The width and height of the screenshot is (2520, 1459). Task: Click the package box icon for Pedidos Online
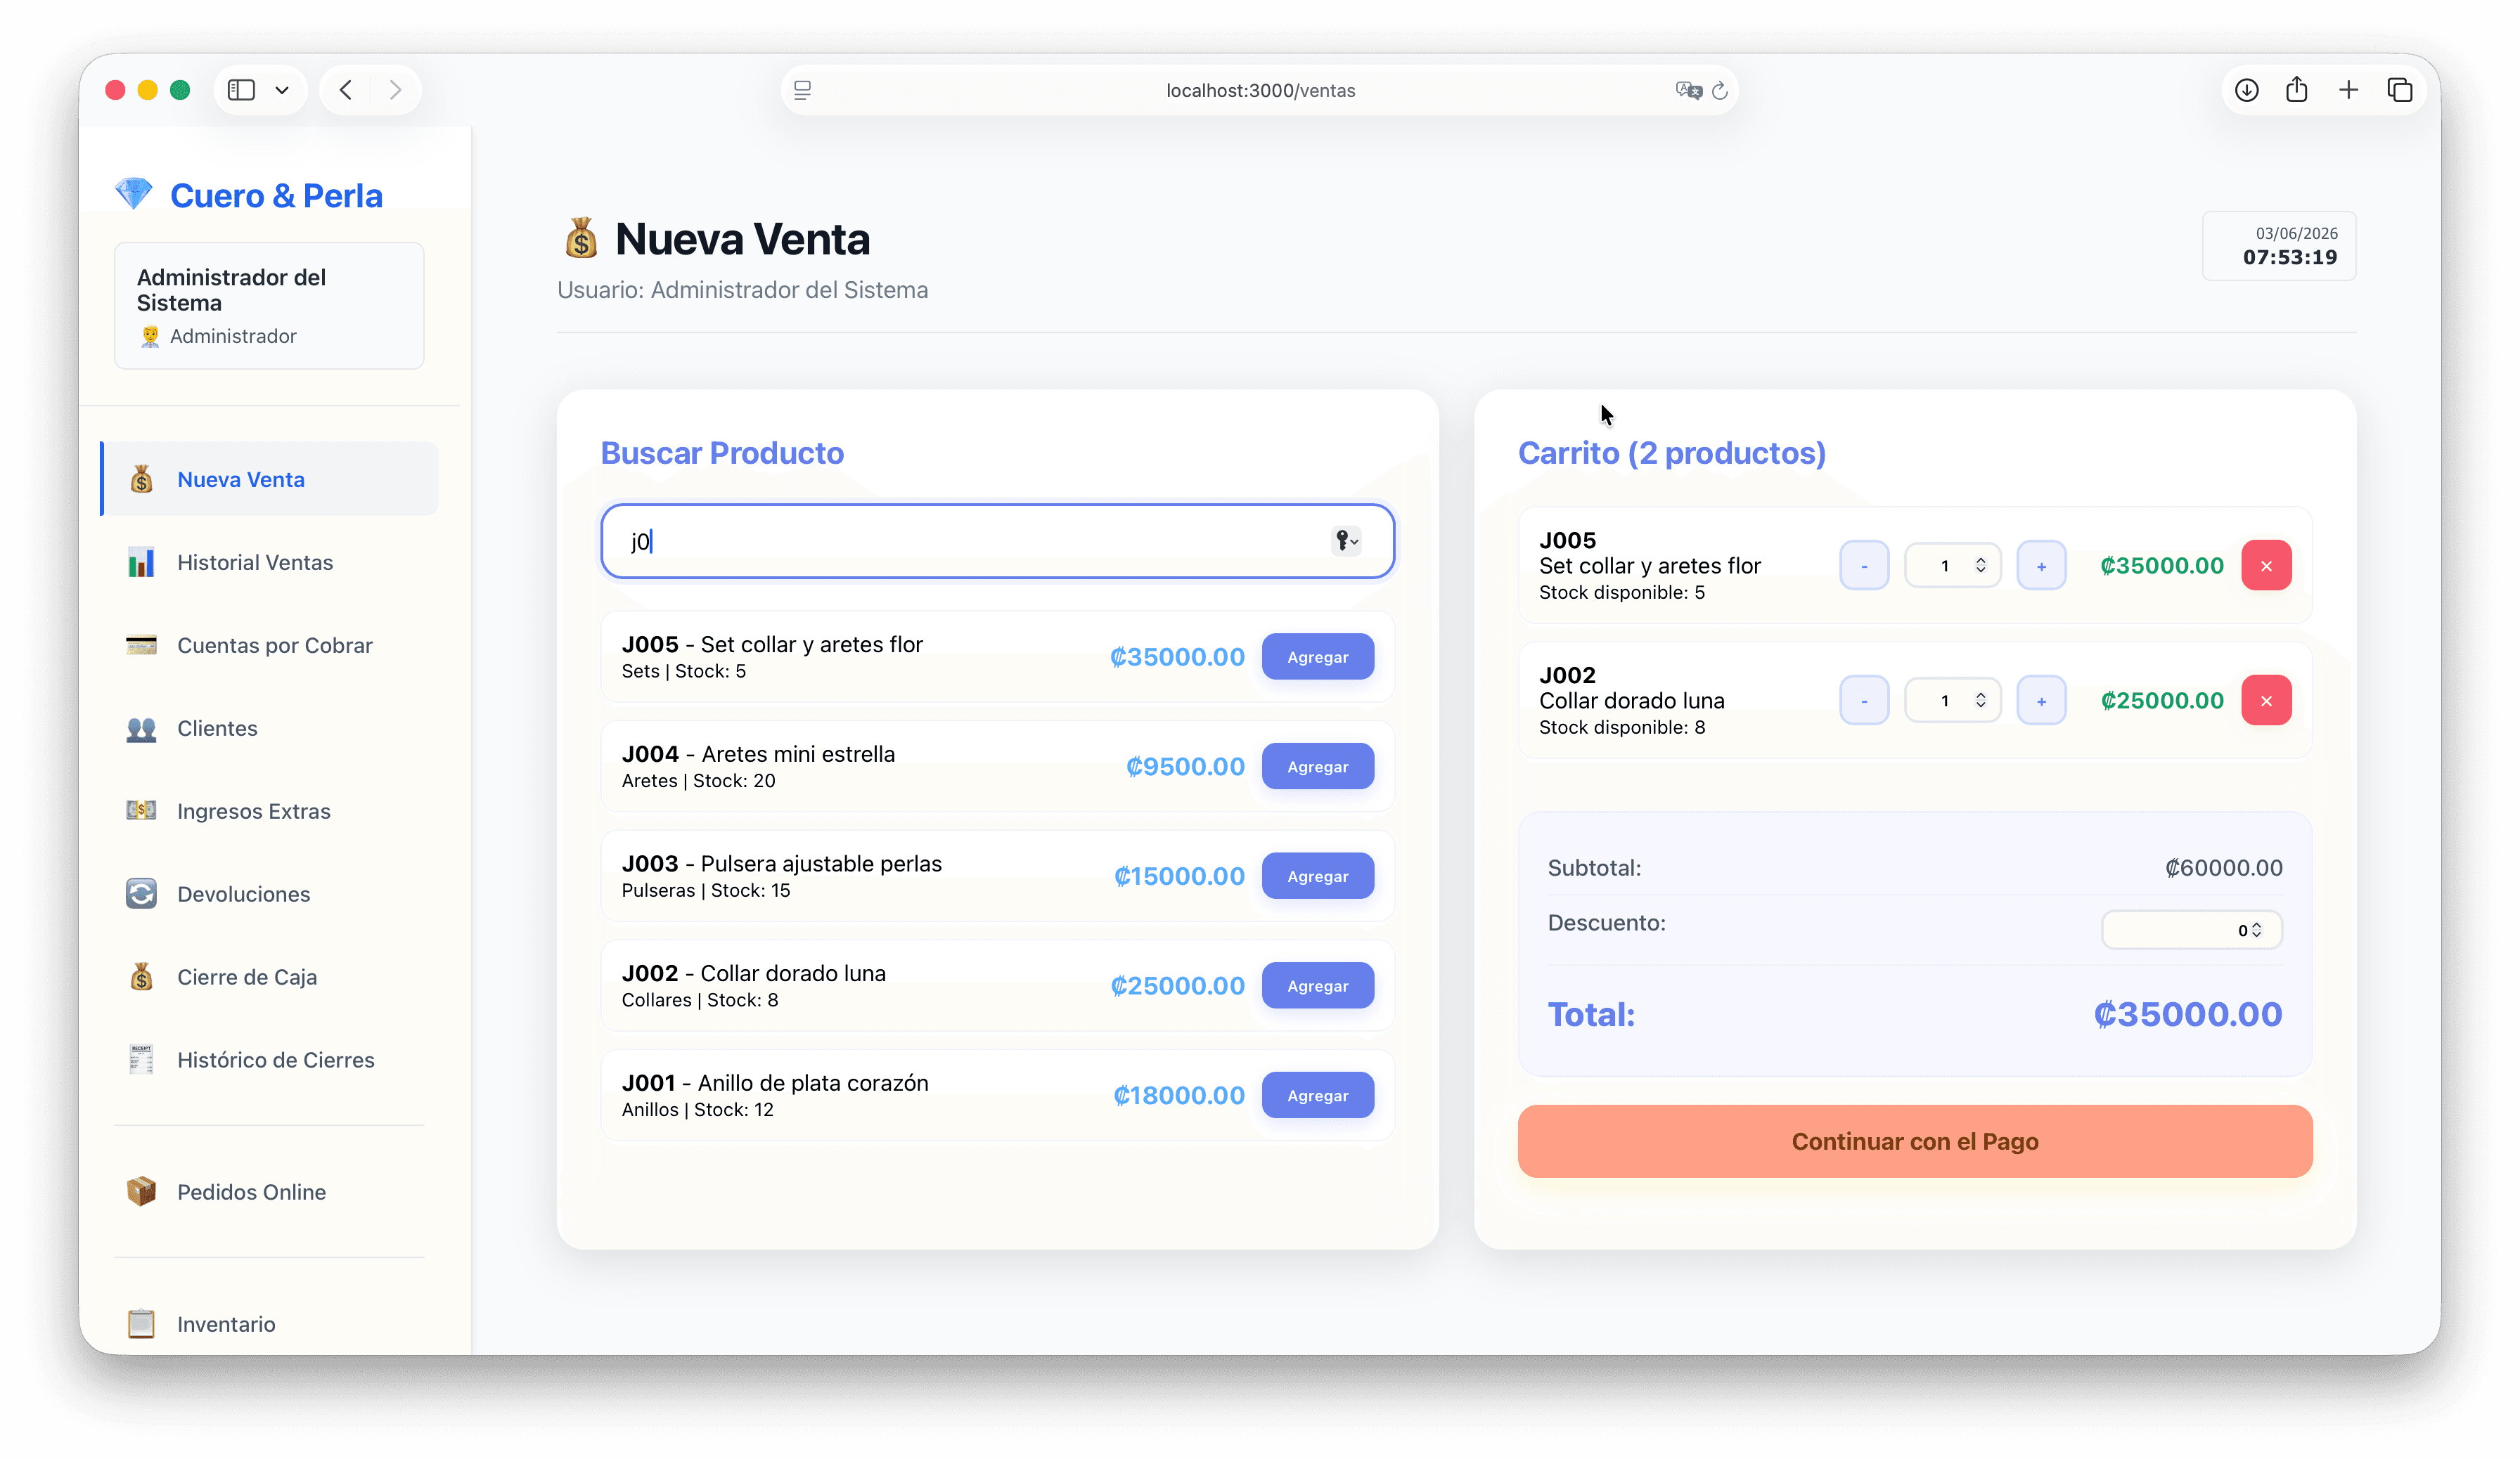click(x=141, y=1191)
